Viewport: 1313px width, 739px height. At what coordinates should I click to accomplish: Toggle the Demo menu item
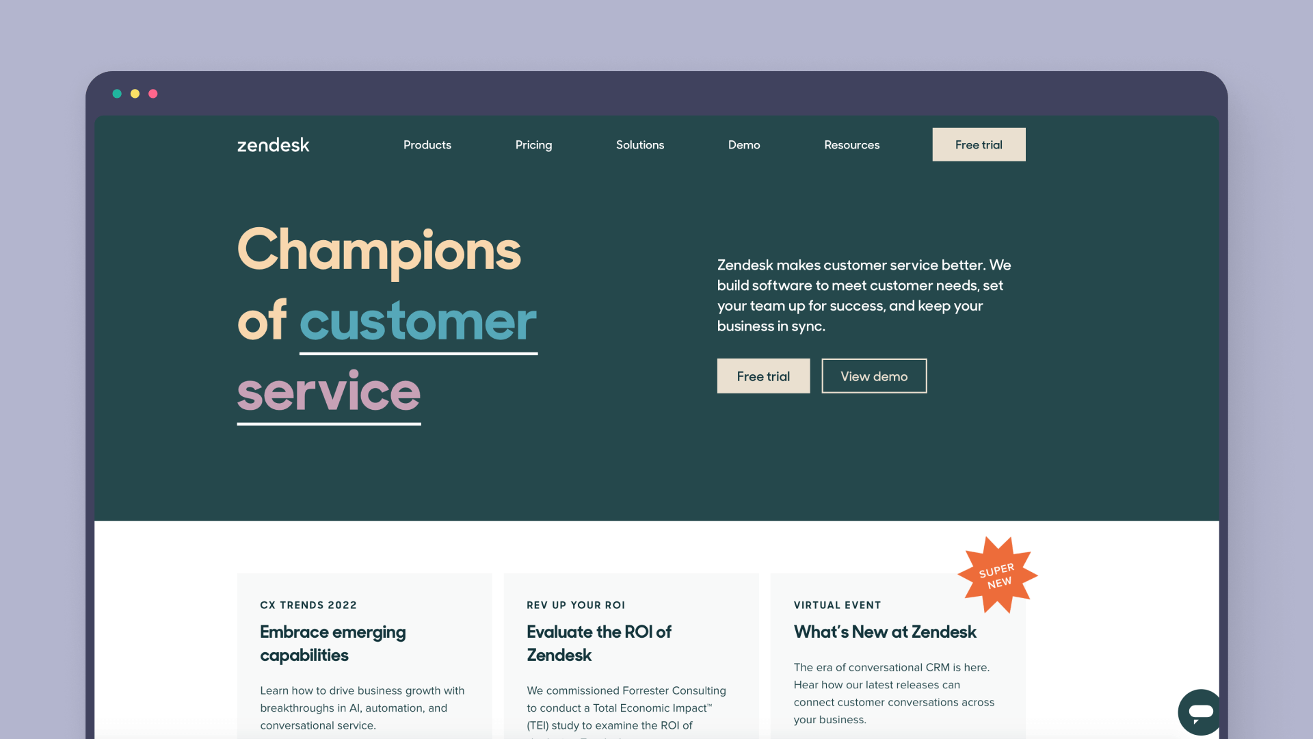coord(743,144)
